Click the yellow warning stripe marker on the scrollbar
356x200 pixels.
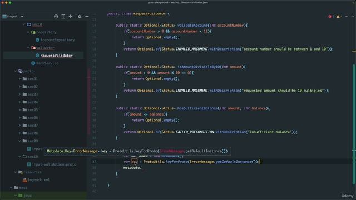coord(354,51)
